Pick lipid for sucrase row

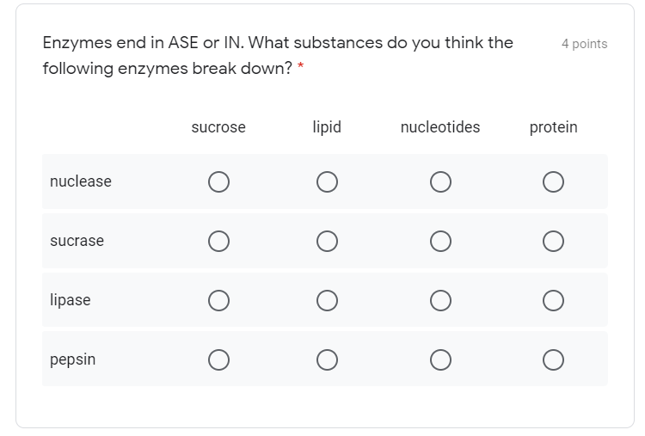coord(326,241)
